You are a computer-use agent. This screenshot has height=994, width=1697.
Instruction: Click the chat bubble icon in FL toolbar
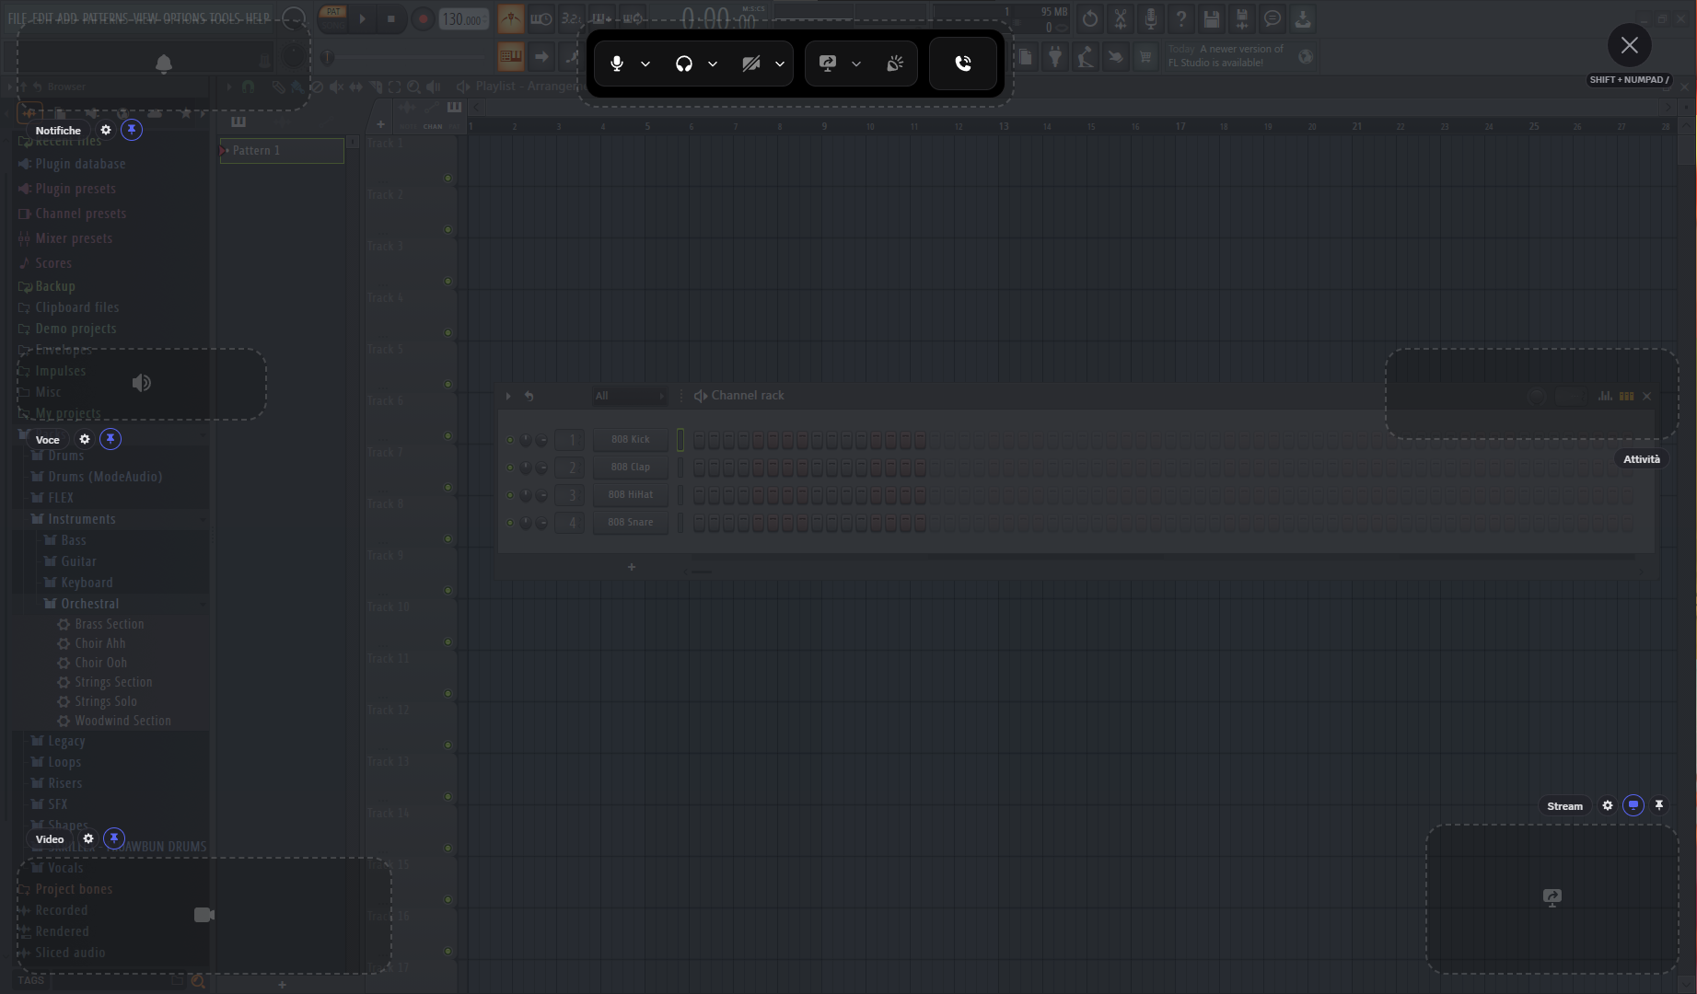click(x=1273, y=19)
